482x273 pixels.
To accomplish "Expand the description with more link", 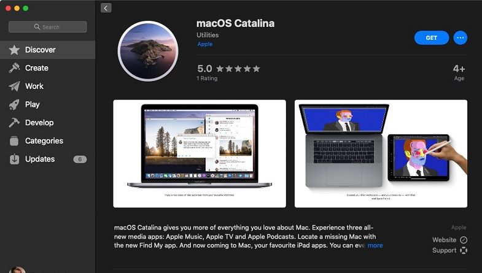I will 375,245.
